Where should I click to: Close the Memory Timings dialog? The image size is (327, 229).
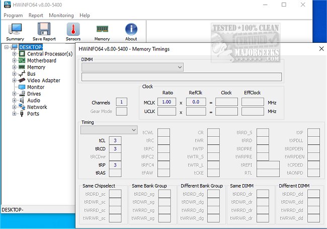[321, 49]
